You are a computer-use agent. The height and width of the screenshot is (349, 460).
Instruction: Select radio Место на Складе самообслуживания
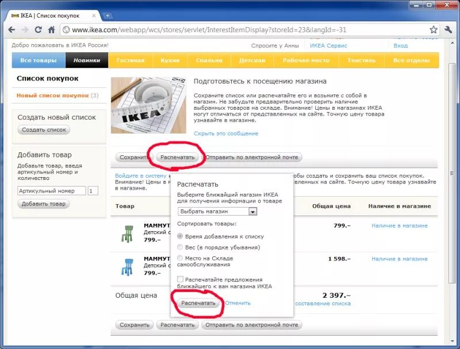180,258
